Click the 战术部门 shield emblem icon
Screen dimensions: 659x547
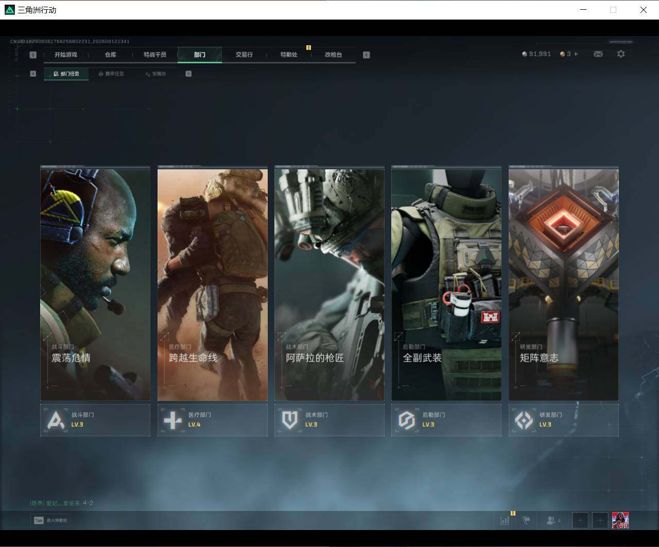coord(290,420)
